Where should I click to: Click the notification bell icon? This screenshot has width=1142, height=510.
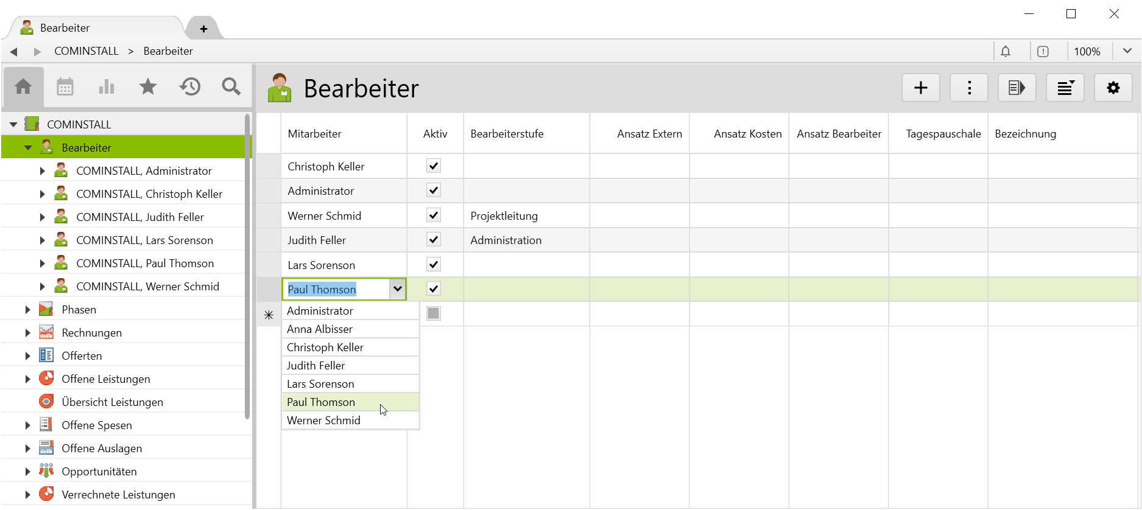click(x=1006, y=52)
